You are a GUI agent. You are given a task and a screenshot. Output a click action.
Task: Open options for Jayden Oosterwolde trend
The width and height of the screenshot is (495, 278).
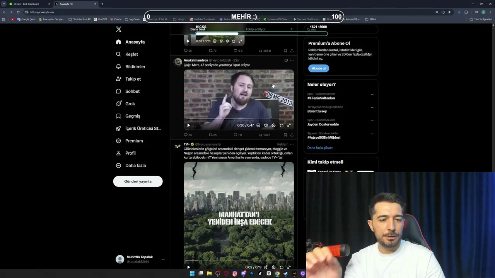pyautogui.click(x=373, y=120)
